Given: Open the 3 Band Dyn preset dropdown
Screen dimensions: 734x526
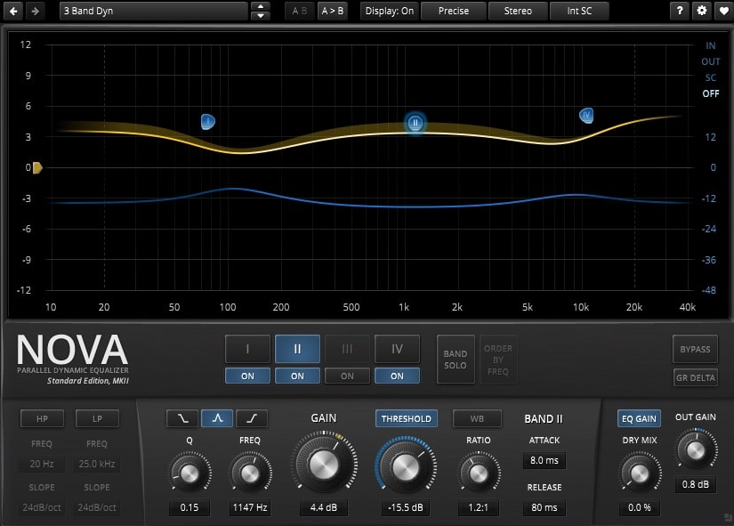Looking at the screenshot, I should (153, 11).
